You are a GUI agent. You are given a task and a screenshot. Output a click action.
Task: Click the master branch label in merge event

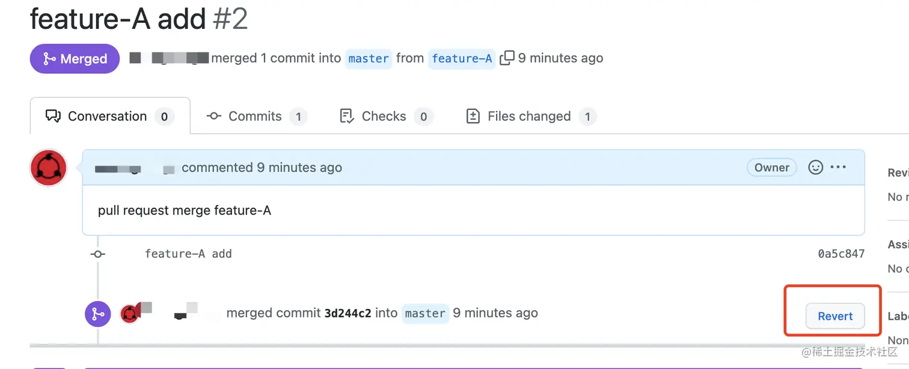coord(425,313)
